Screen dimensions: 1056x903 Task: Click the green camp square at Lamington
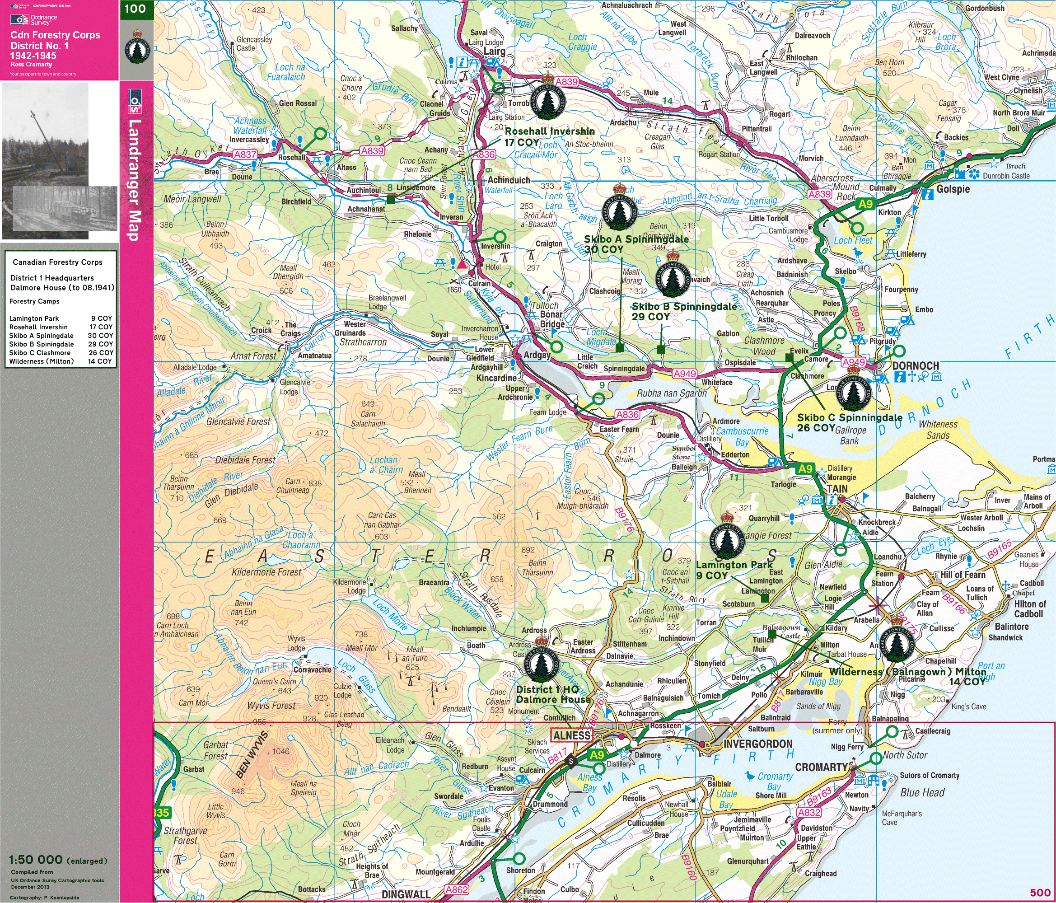click(765, 598)
